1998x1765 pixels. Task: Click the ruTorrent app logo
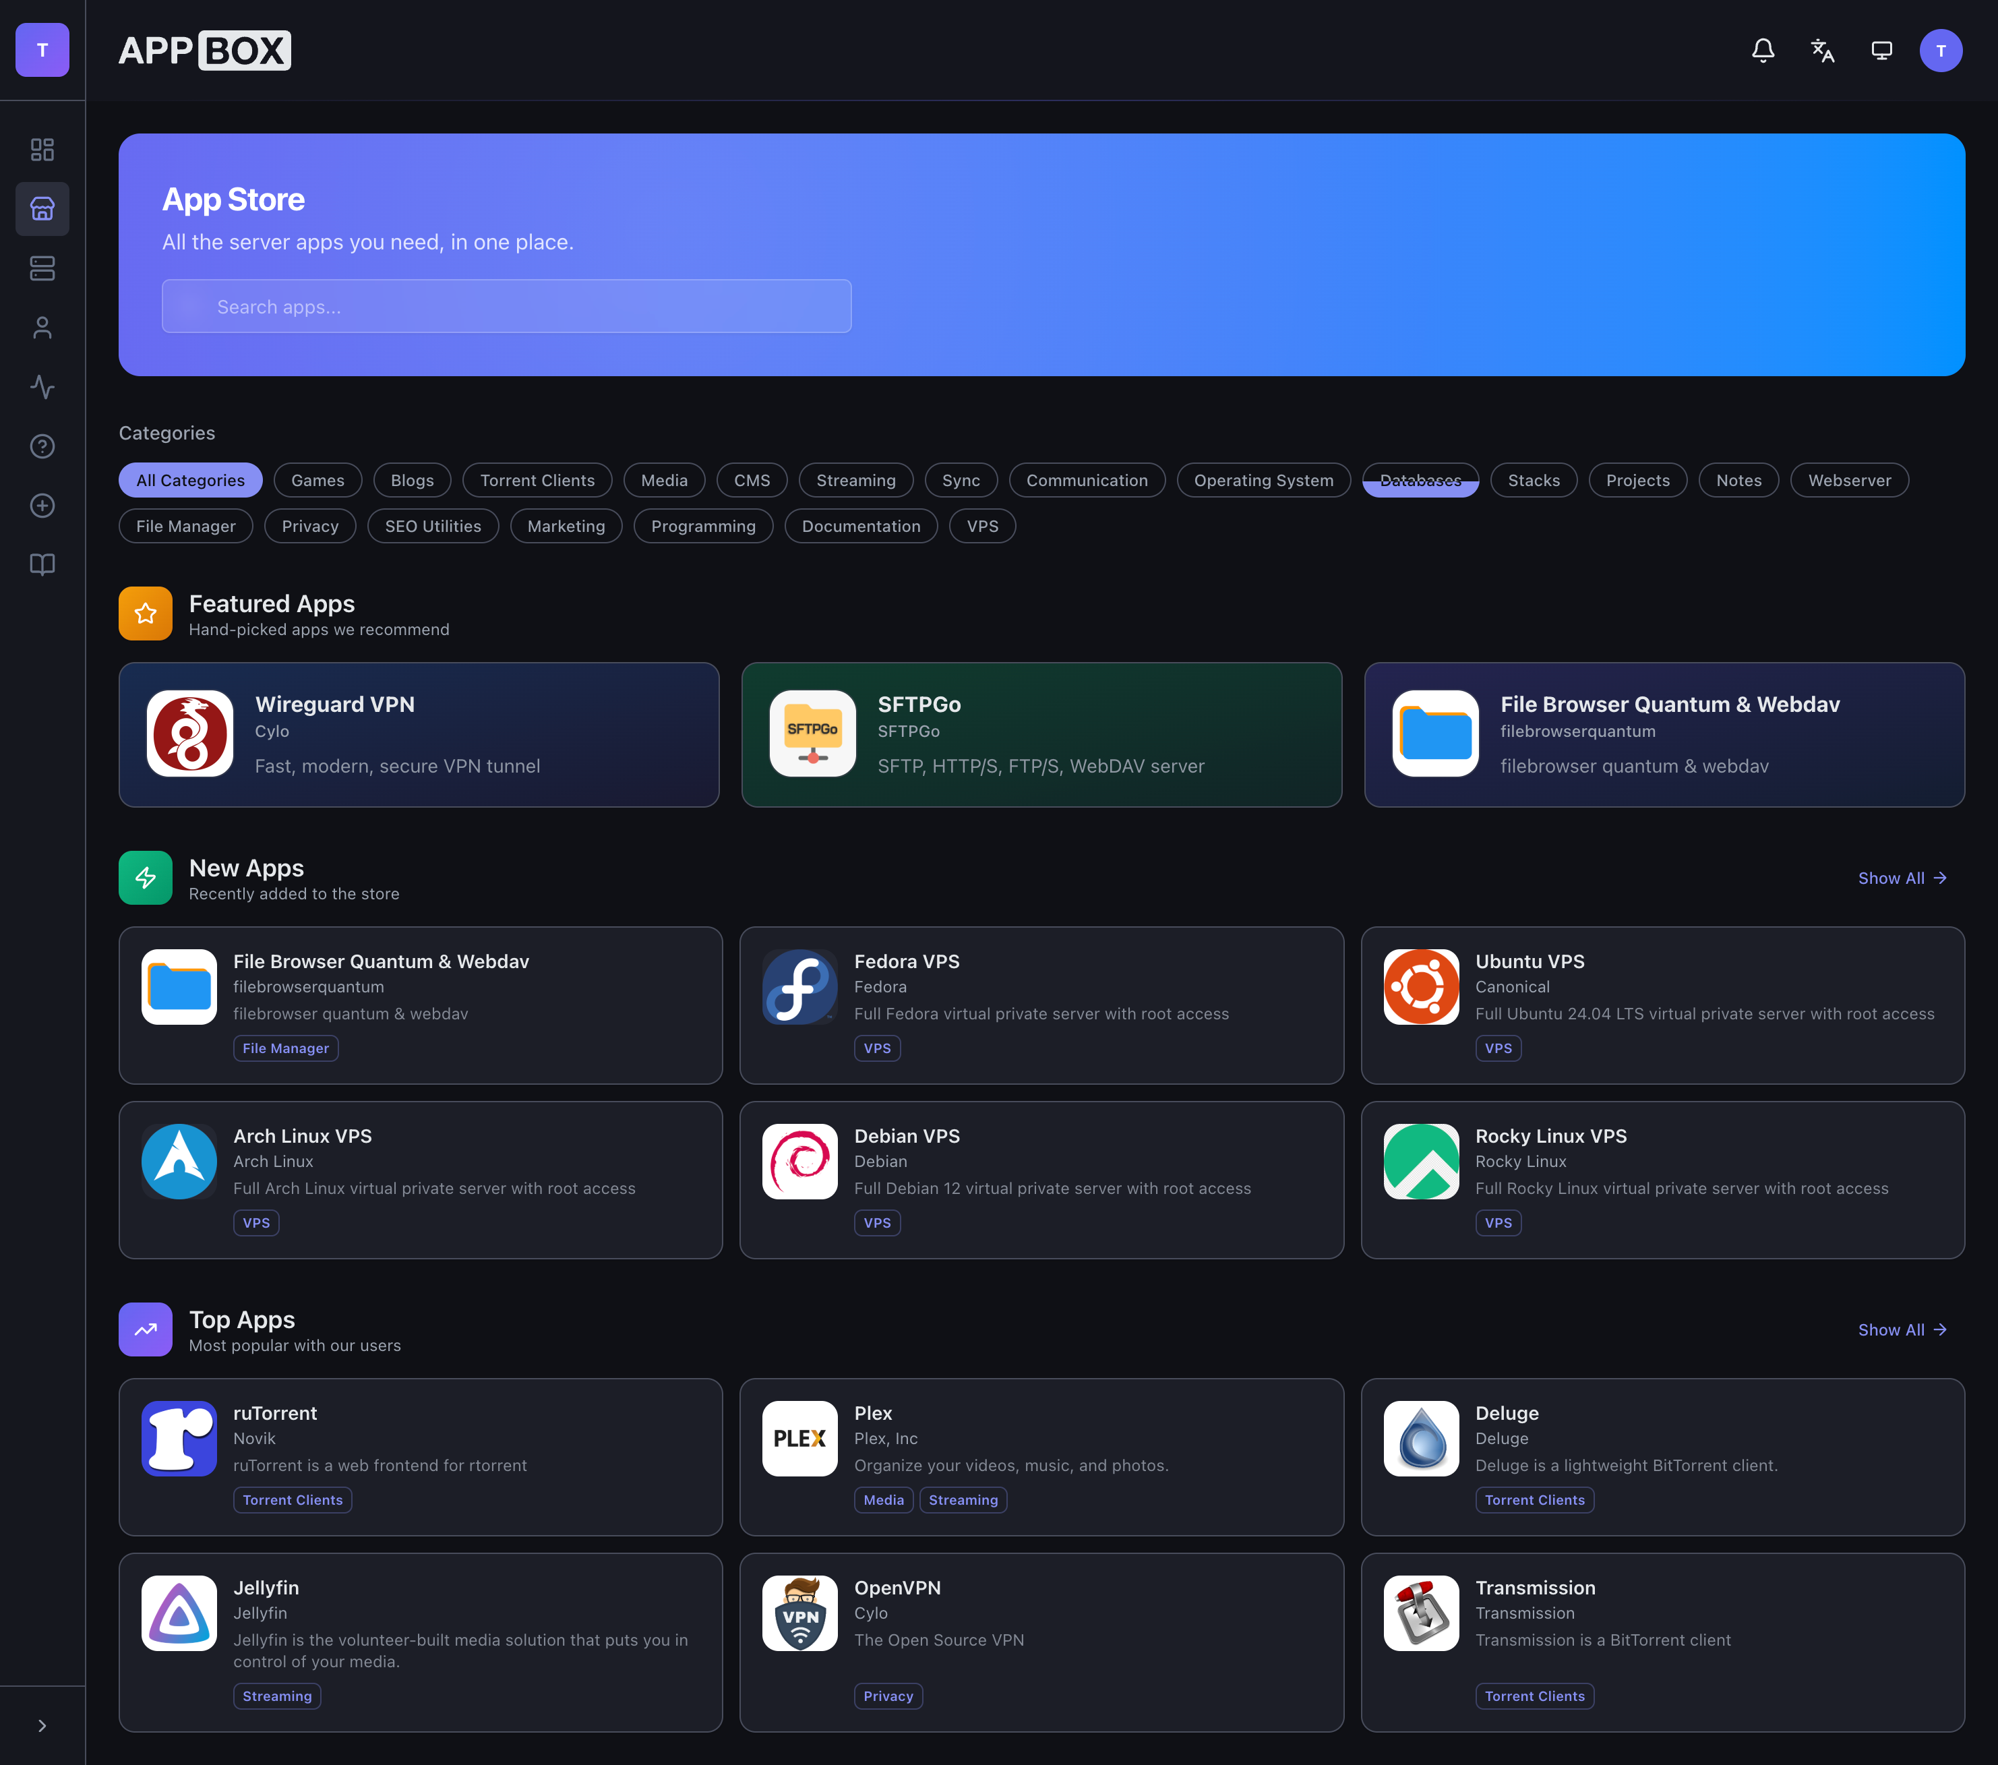pyautogui.click(x=179, y=1439)
